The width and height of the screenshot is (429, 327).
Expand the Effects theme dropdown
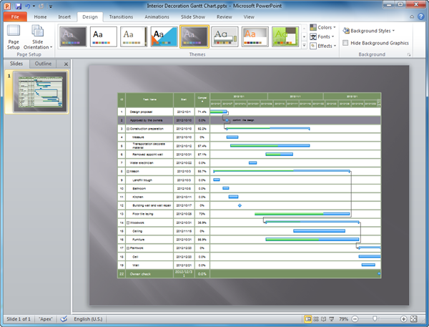tap(325, 45)
